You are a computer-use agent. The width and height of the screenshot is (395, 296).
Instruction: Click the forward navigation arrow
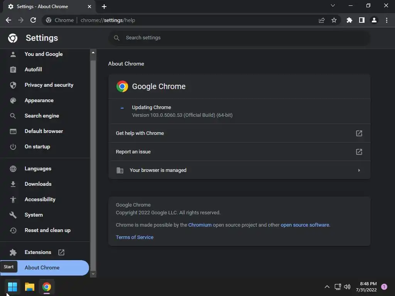(x=21, y=20)
